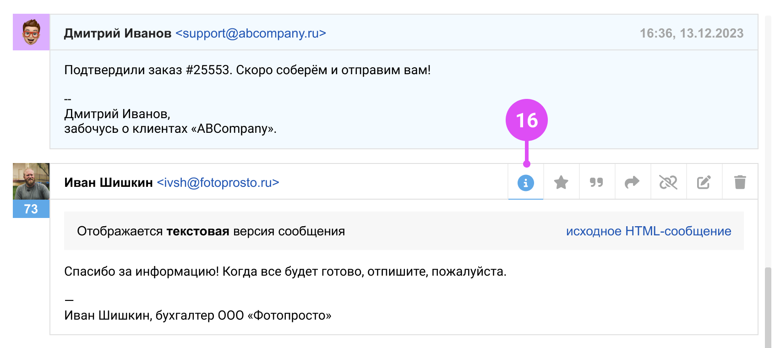
Task: Click the ivsh@fotoprosto.ru email address
Action: pos(218,183)
